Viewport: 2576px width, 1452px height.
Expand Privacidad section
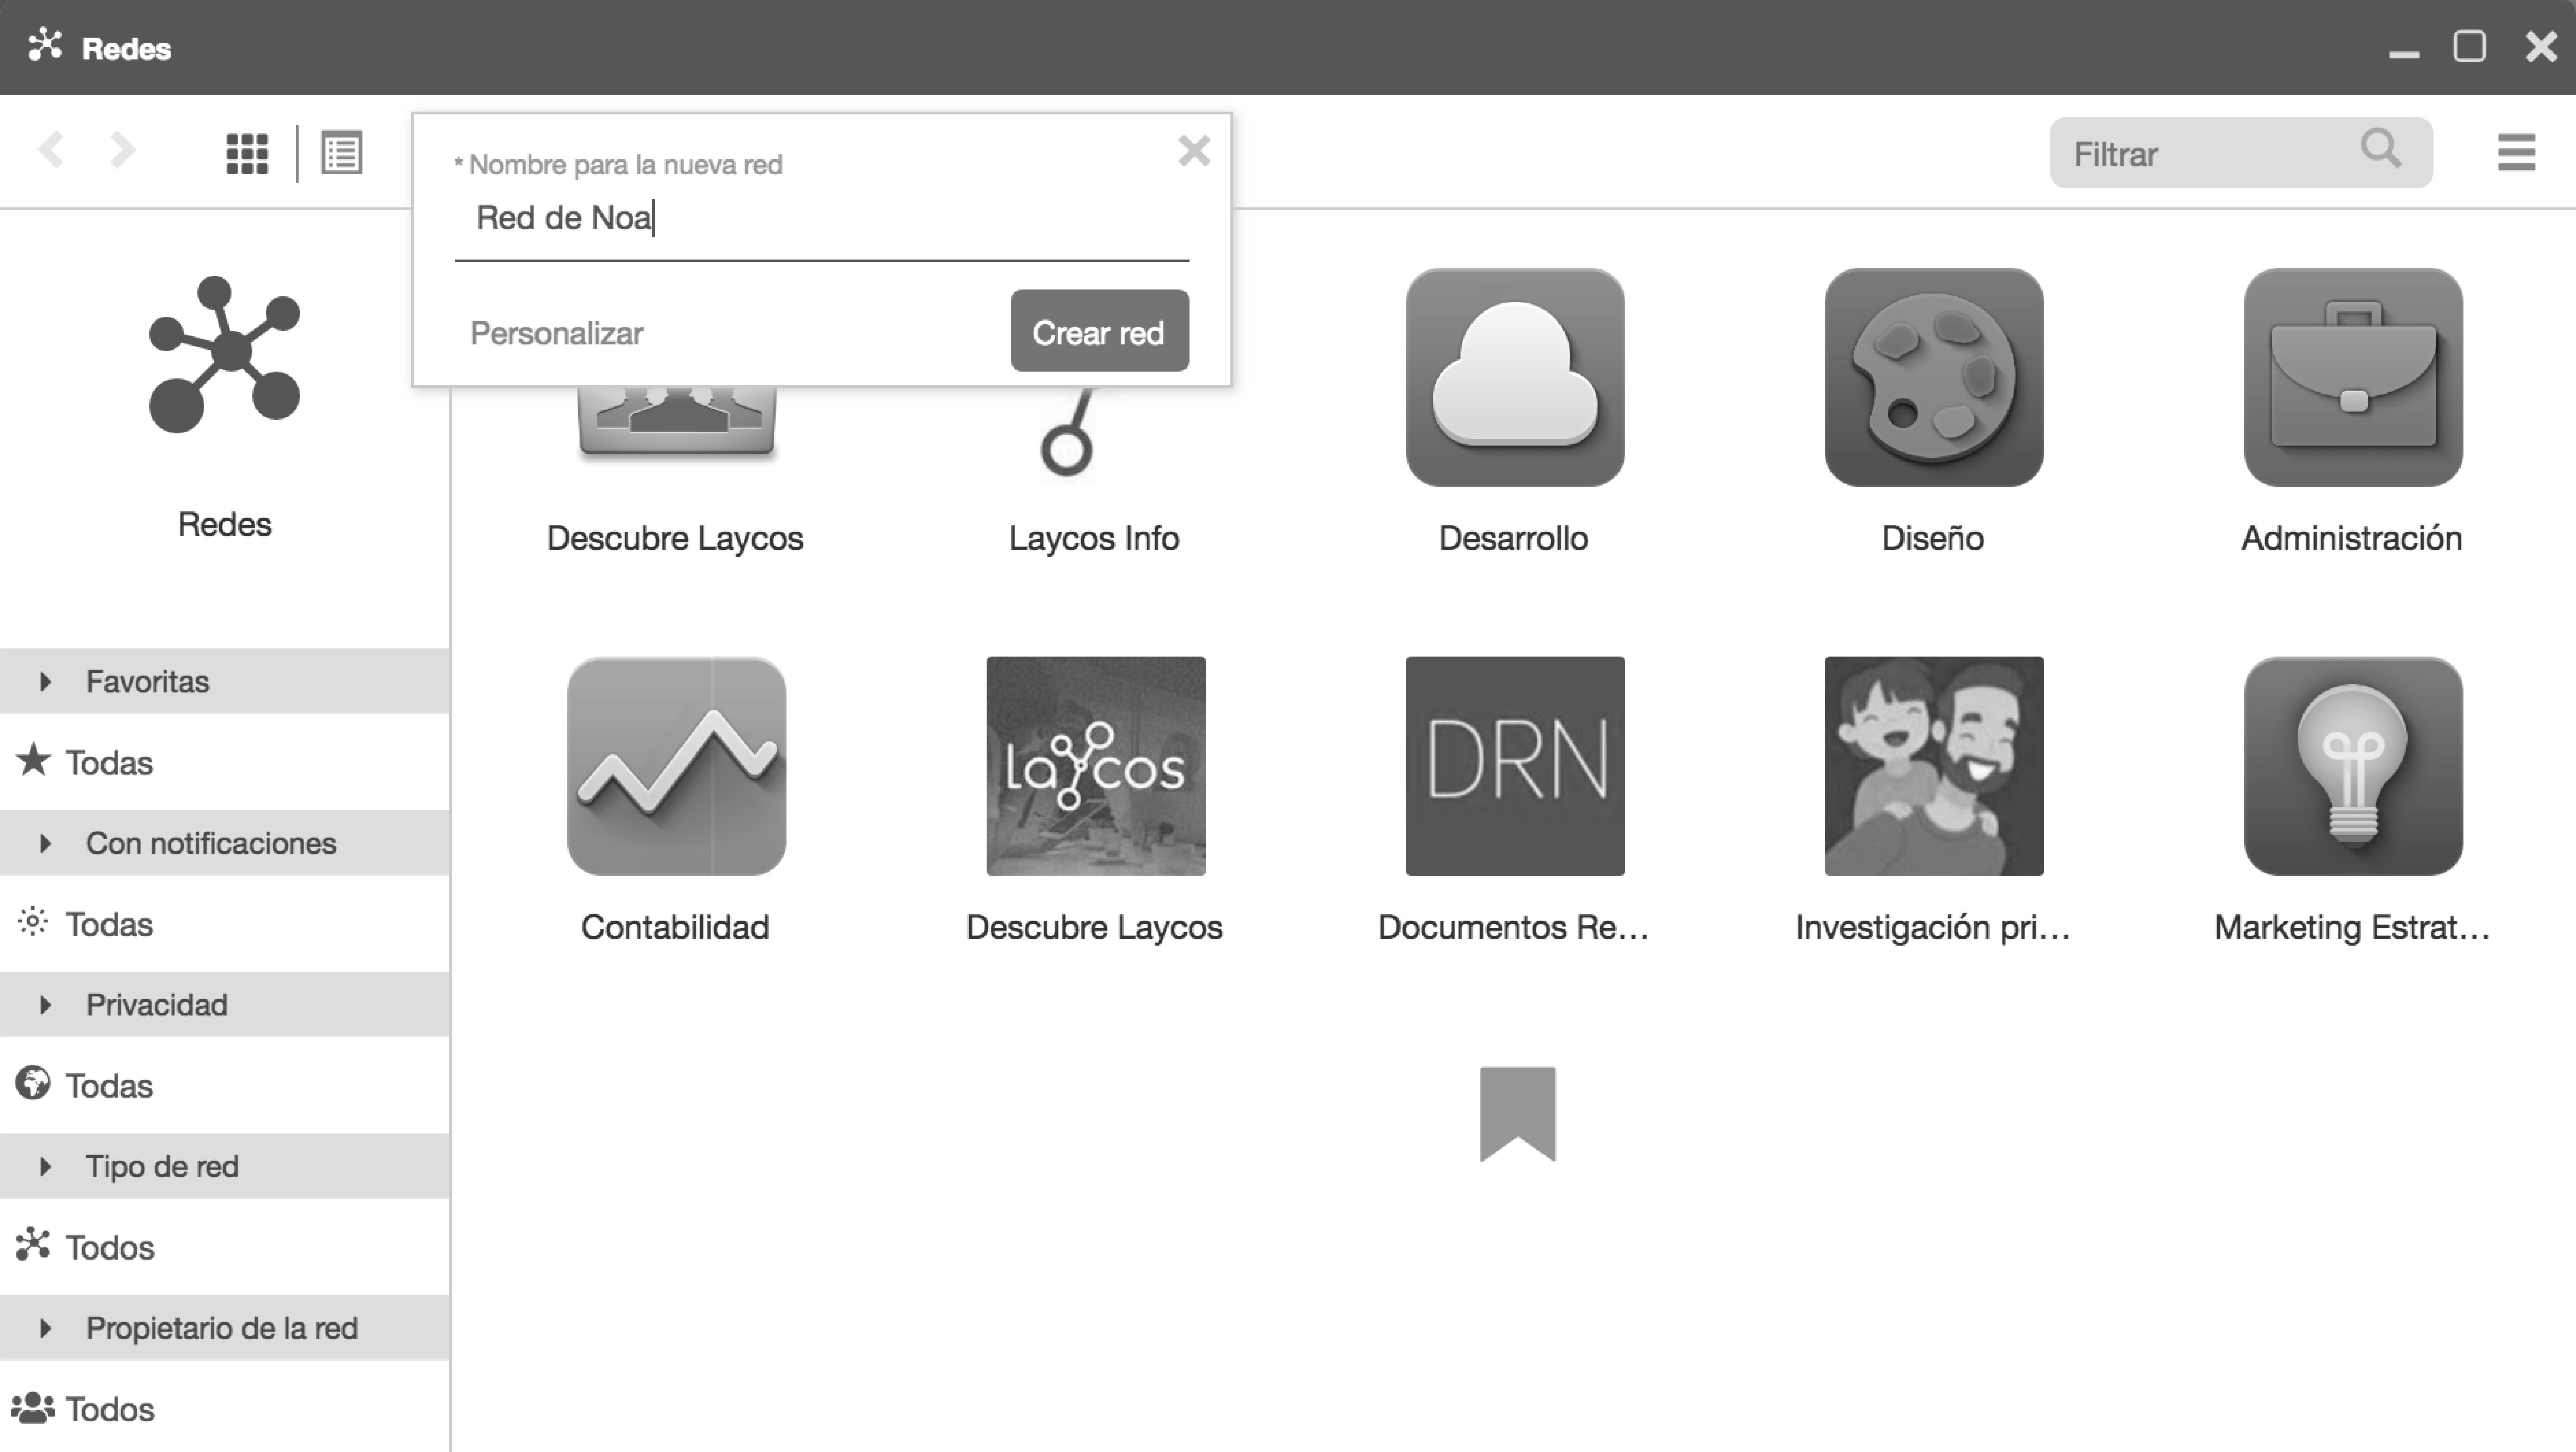[225, 1004]
